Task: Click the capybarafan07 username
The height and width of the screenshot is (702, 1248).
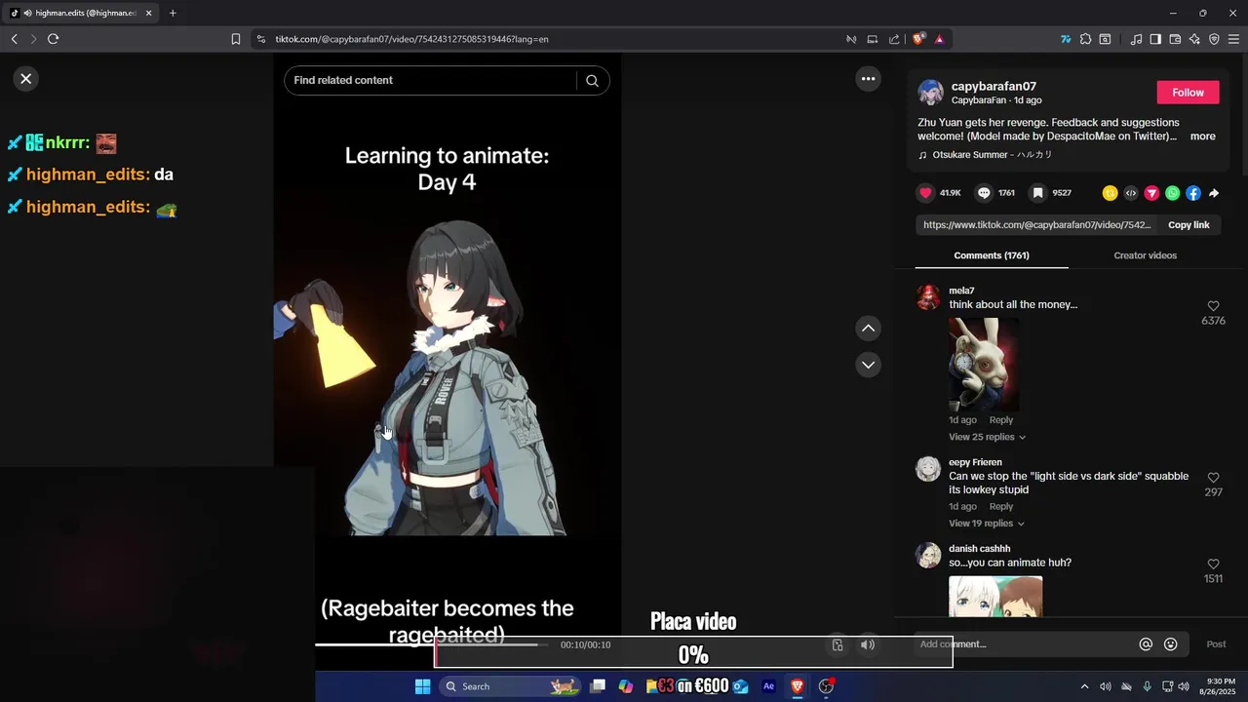Action: point(994,86)
